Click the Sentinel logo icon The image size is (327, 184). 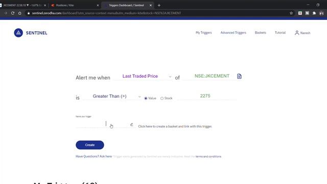(x=18, y=33)
